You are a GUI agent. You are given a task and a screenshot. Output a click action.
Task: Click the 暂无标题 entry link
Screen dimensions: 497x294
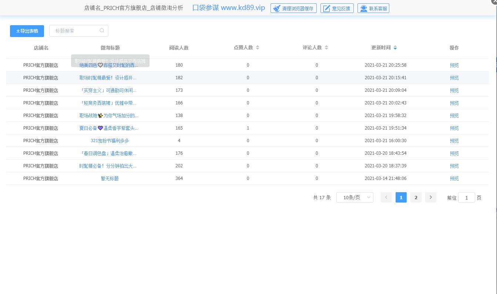point(110,178)
